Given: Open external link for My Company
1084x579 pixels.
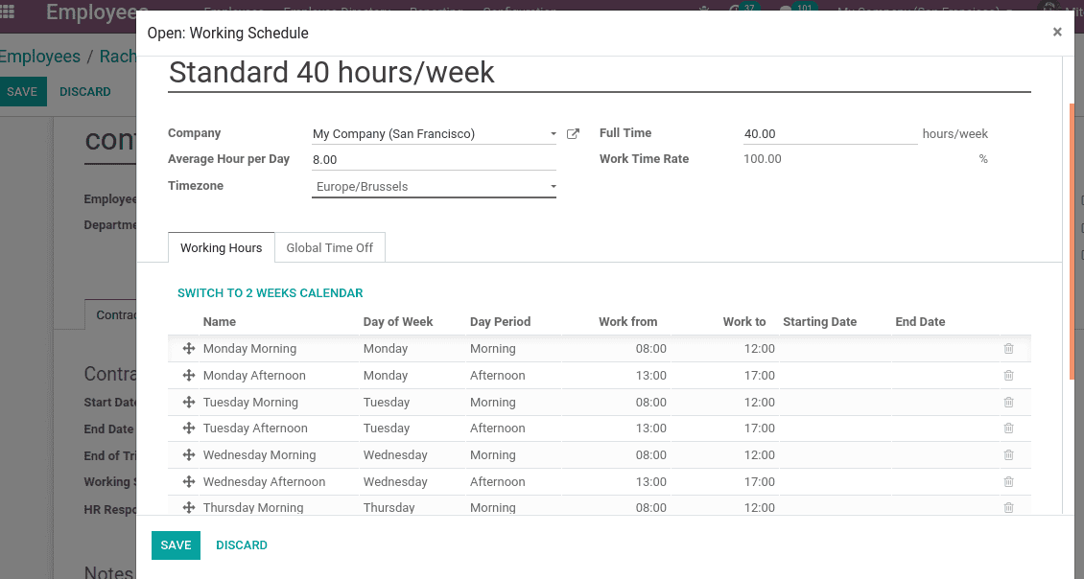Looking at the screenshot, I should 573,134.
